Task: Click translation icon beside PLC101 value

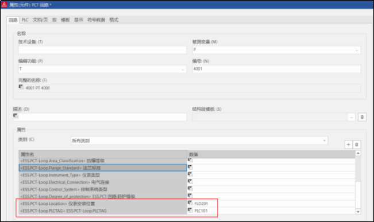Action: tap(190, 210)
